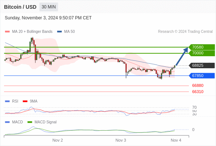Click the Bitcoin / USD title

point(20,7)
